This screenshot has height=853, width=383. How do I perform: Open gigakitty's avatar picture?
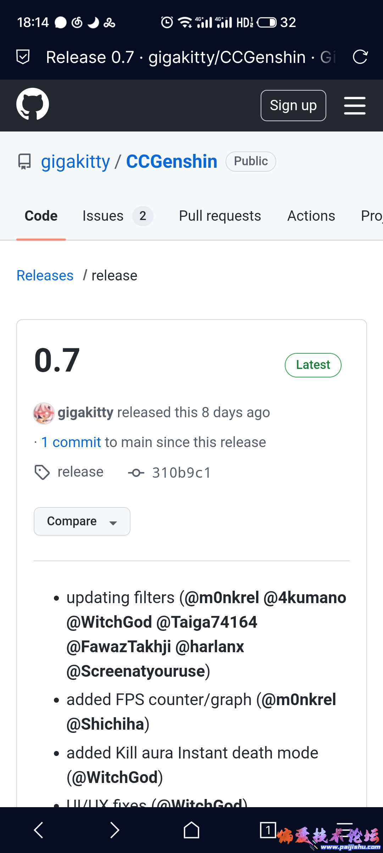43,413
